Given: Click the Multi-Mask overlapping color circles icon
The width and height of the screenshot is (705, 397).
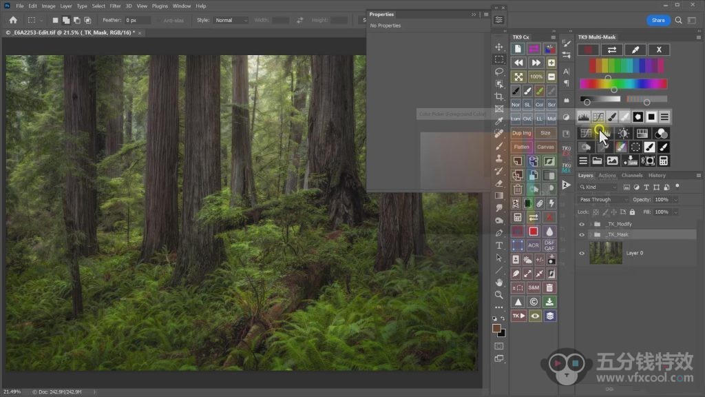Looking at the screenshot, I should click(x=661, y=133).
